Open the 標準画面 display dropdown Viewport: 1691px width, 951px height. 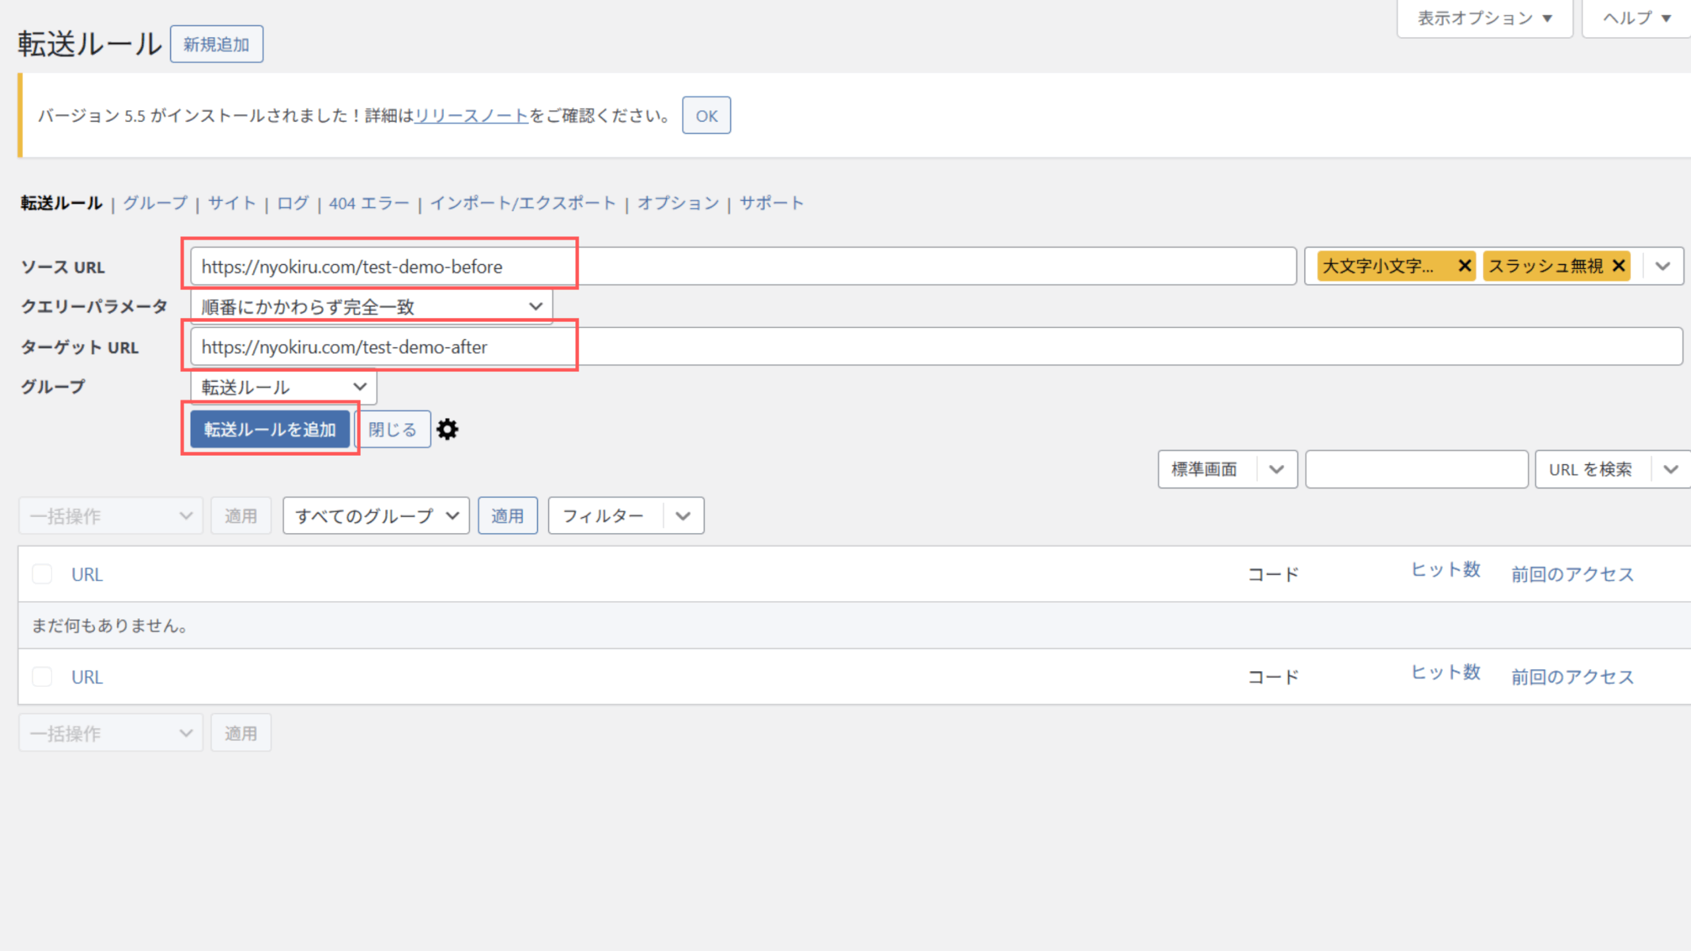pos(1227,470)
